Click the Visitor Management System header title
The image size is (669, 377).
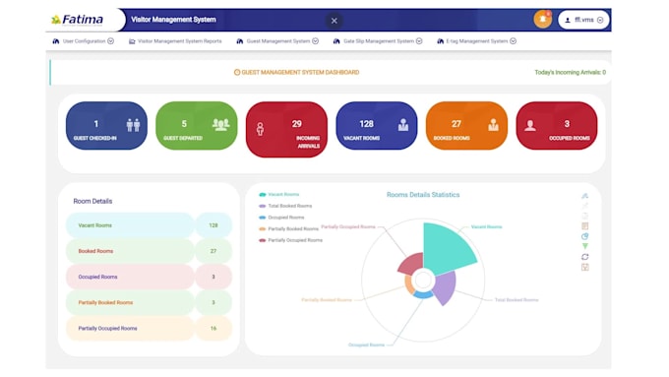click(x=173, y=20)
